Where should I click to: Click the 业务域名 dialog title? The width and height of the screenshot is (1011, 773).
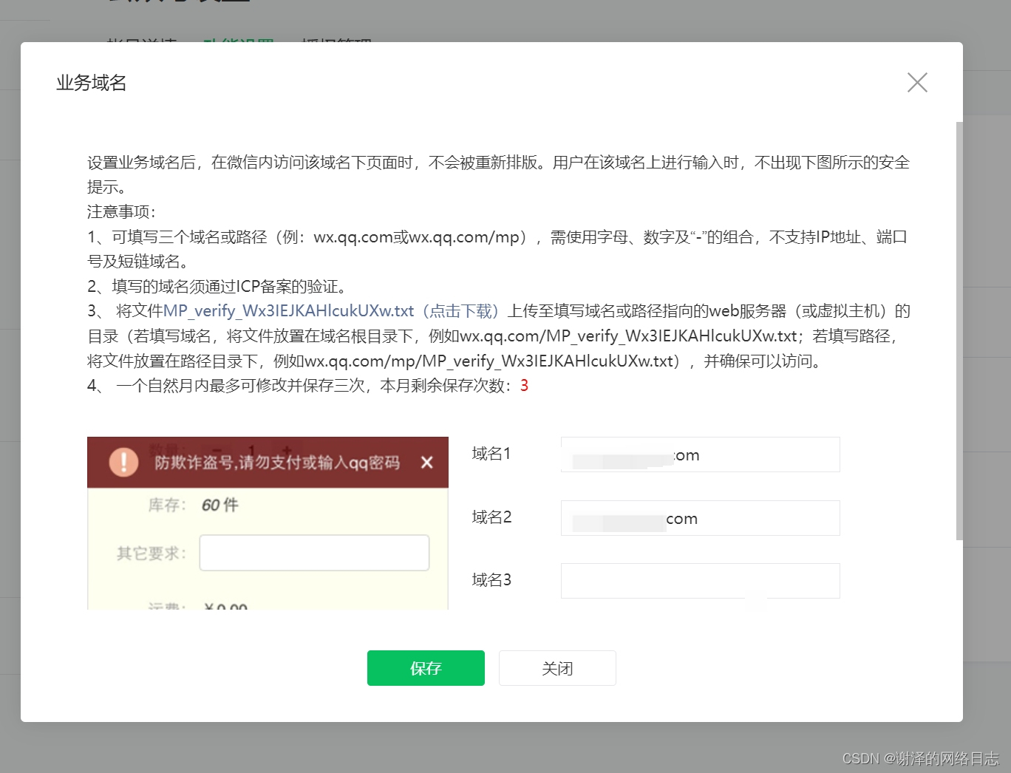[x=92, y=83]
